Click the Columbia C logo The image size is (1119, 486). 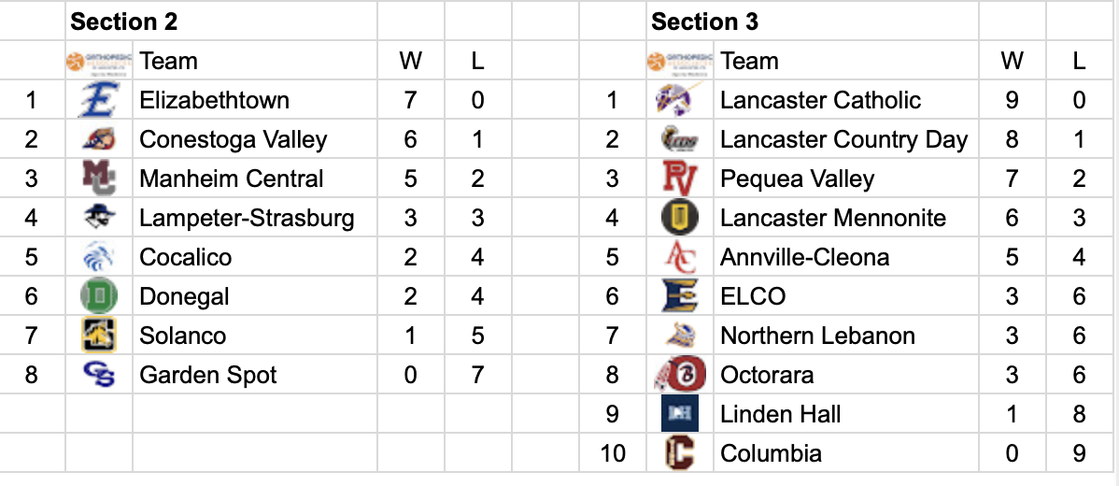click(x=679, y=453)
